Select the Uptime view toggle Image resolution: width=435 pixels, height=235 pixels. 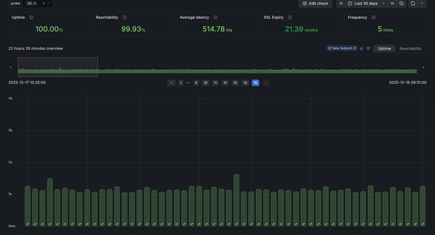tap(384, 48)
